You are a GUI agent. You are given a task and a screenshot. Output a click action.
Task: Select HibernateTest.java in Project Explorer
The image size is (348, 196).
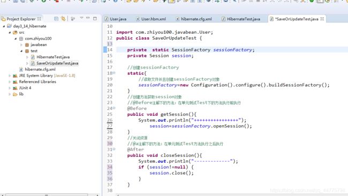pyautogui.click(x=53, y=57)
